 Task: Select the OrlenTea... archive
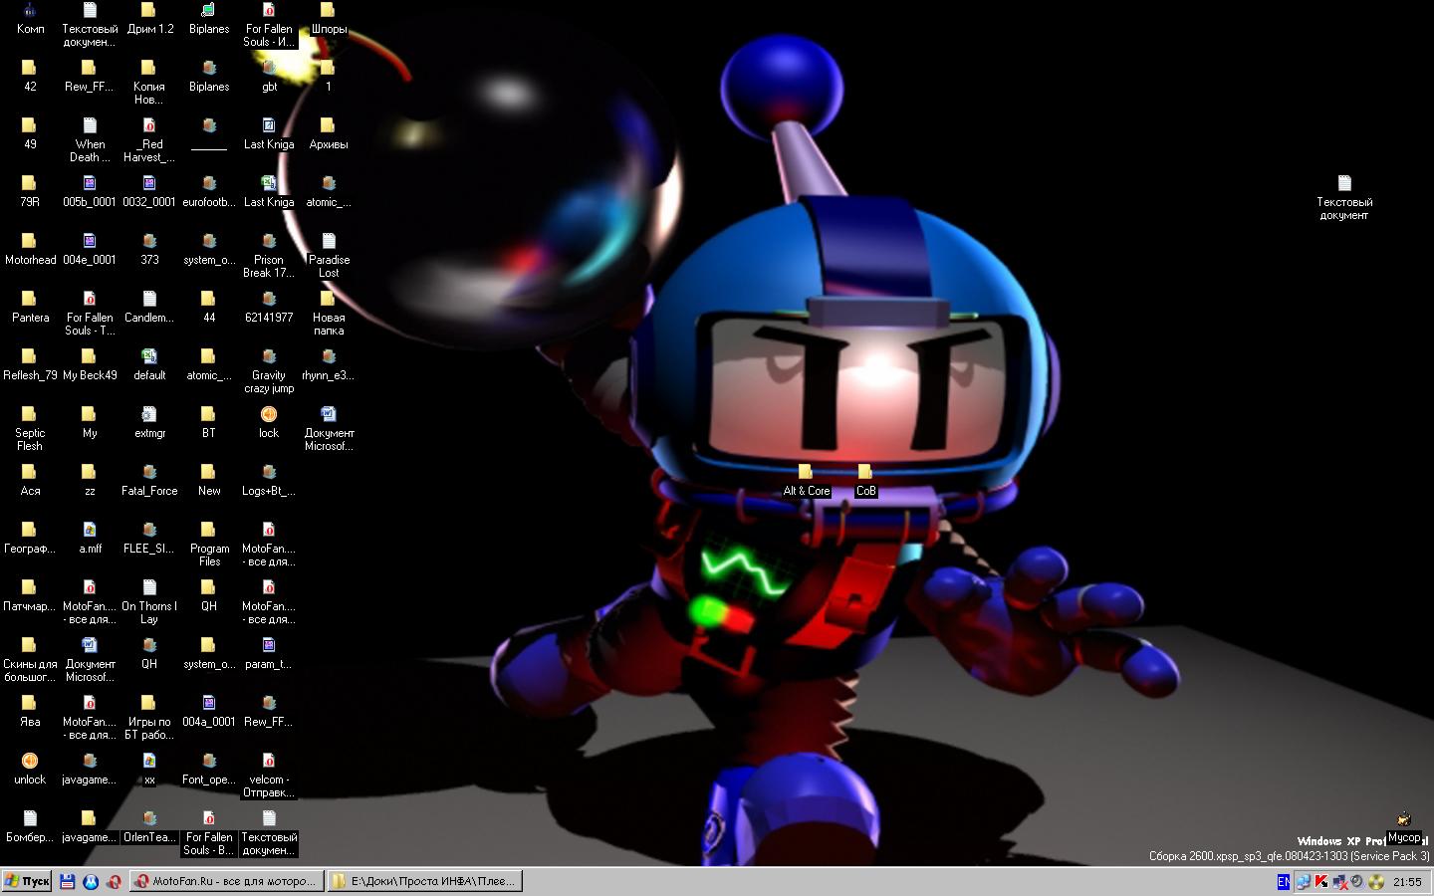click(149, 826)
